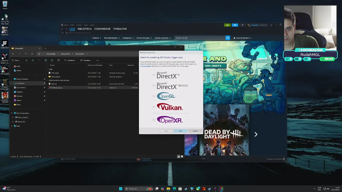This screenshot has width=342, height=192.
Task: Go back in File Explorer
Action: coord(13,54)
